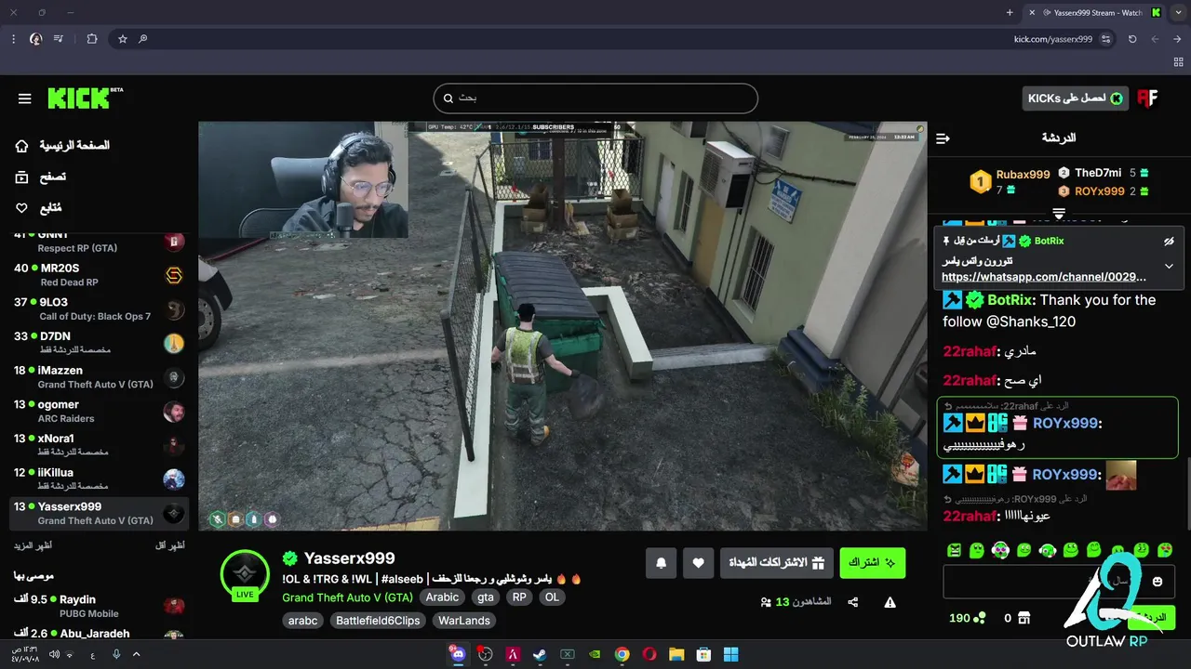Image resolution: width=1191 pixels, height=669 pixels.
Task: Open iiKillua channel in sidebar
Action: [x=99, y=479]
